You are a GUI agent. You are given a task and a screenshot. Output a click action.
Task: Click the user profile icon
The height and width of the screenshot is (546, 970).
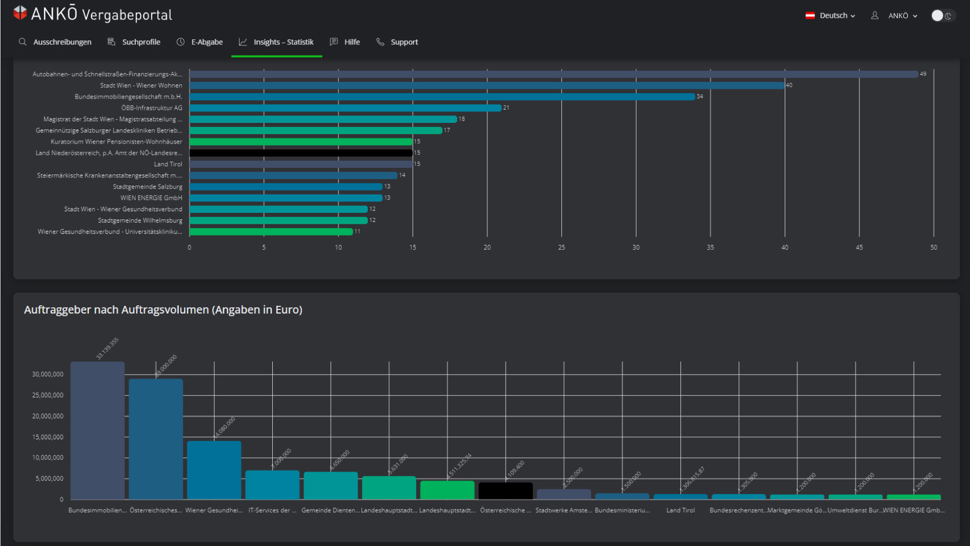875,16
